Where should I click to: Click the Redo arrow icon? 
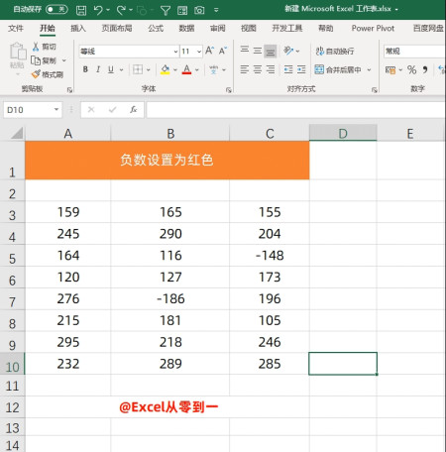[121, 10]
